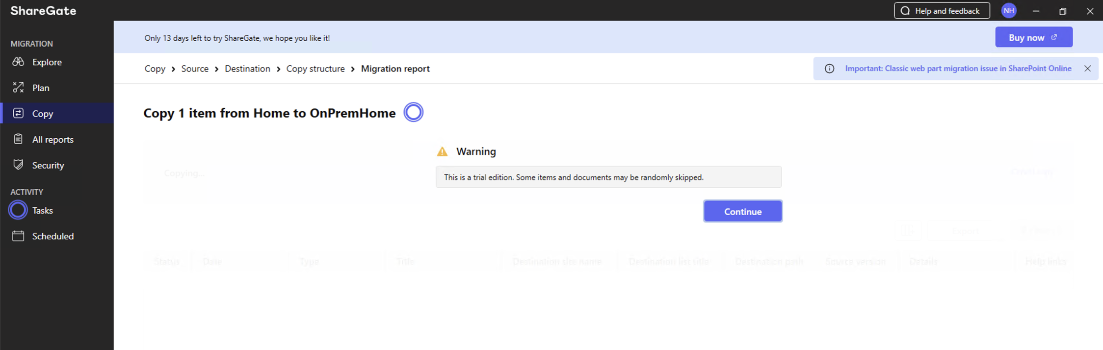Open the NH user profile avatar
Viewport: 1103px width, 350px height.
point(1009,11)
